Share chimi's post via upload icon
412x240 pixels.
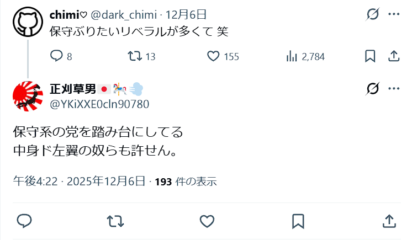(394, 56)
